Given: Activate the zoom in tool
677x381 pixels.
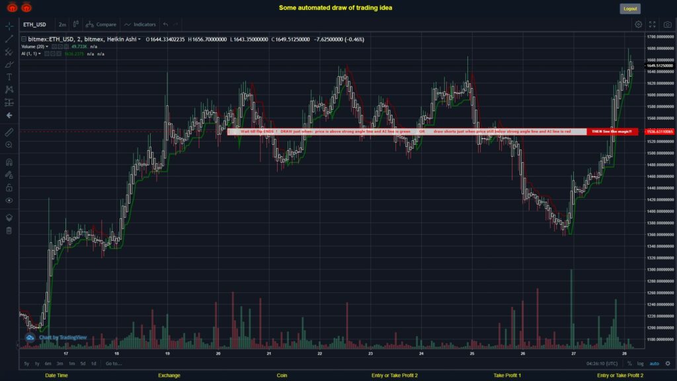Looking at the screenshot, I should (x=9, y=145).
